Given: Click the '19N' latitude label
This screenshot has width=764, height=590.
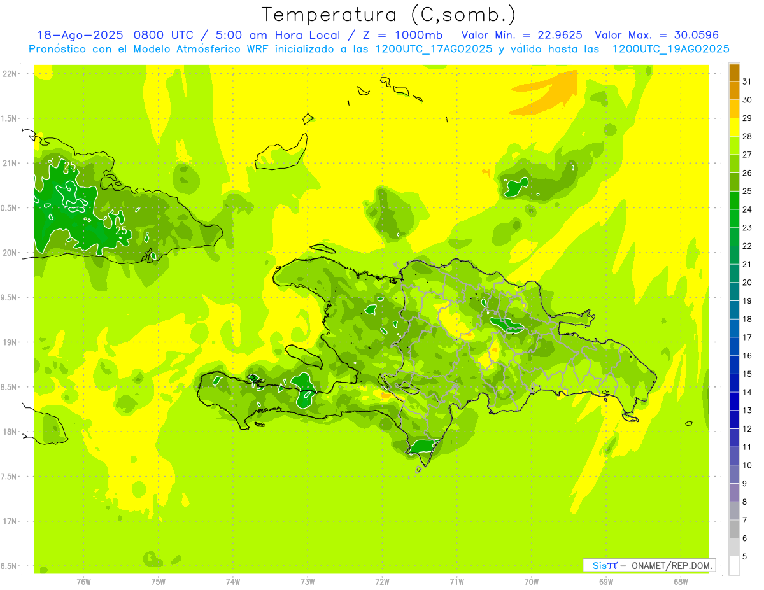Looking at the screenshot, I should click(10, 342).
